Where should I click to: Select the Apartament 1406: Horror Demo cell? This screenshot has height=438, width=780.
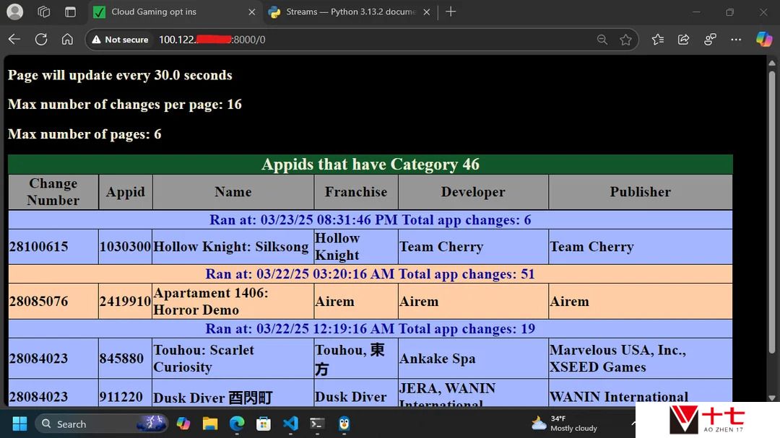[233, 302]
